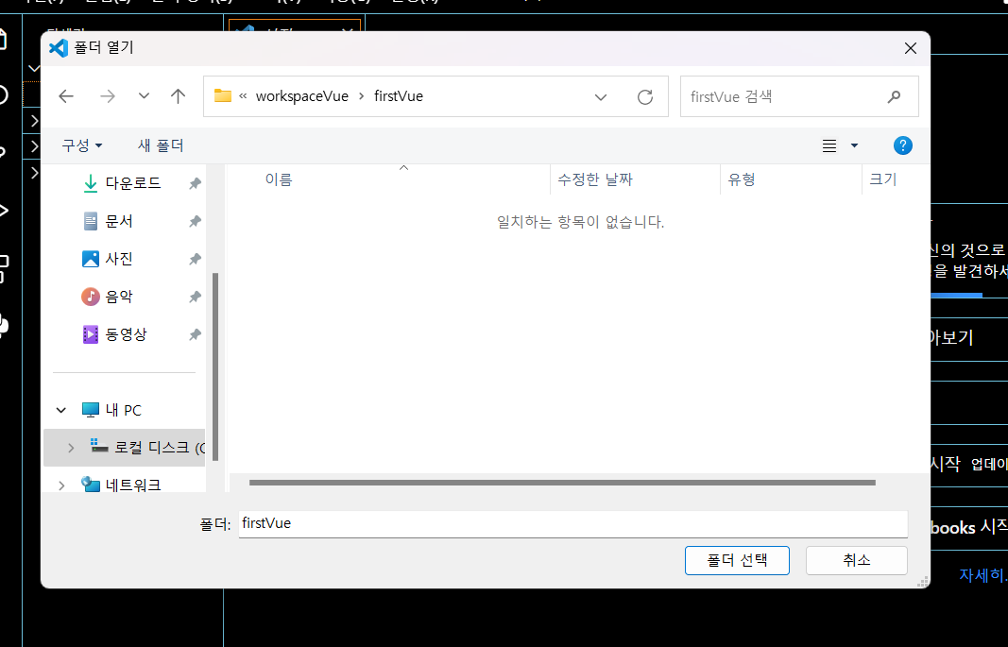The height and width of the screenshot is (647, 1008).
Task: Open 문서 in navigation pane
Action: click(119, 221)
